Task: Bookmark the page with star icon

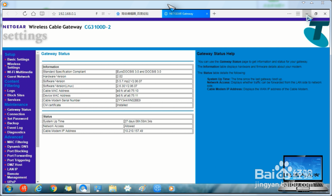Action: click(x=54, y=14)
